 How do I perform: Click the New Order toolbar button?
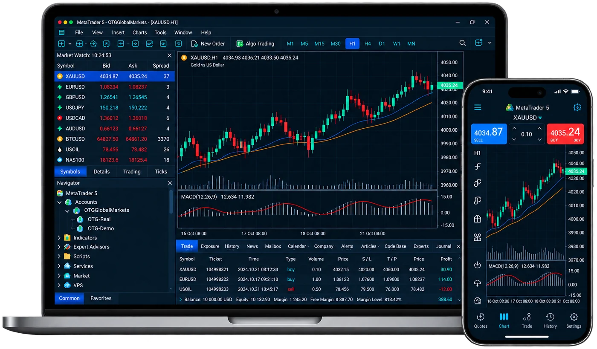(208, 43)
